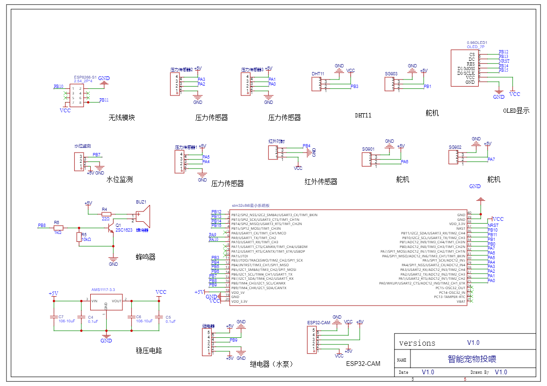Select 压力传感器1 four-pin header symbol
The image size is (547, 386).
pos(180,161)
